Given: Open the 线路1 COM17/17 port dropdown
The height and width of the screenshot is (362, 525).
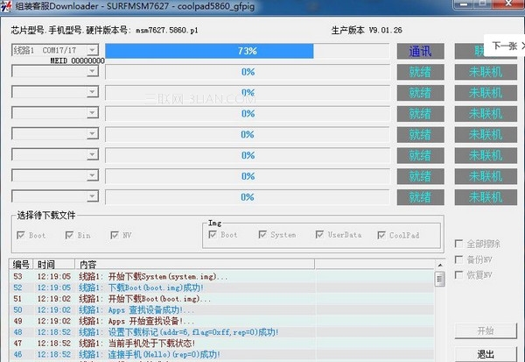Looking at the screenshot, I should point(93,50).
